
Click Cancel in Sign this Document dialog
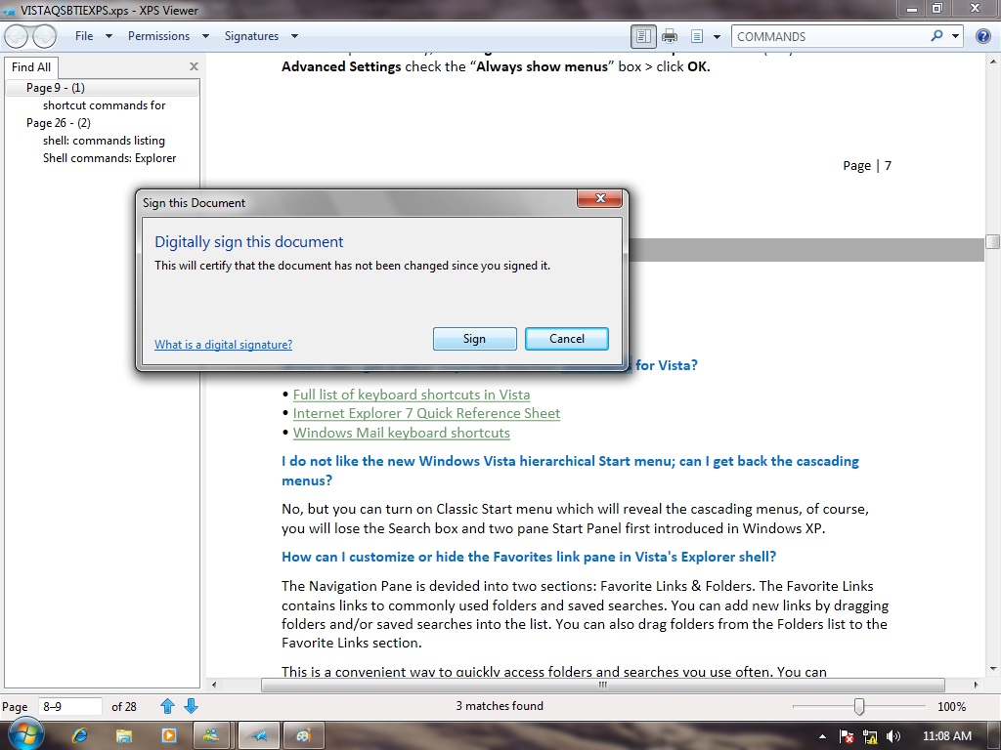click(x=567, y=339)
